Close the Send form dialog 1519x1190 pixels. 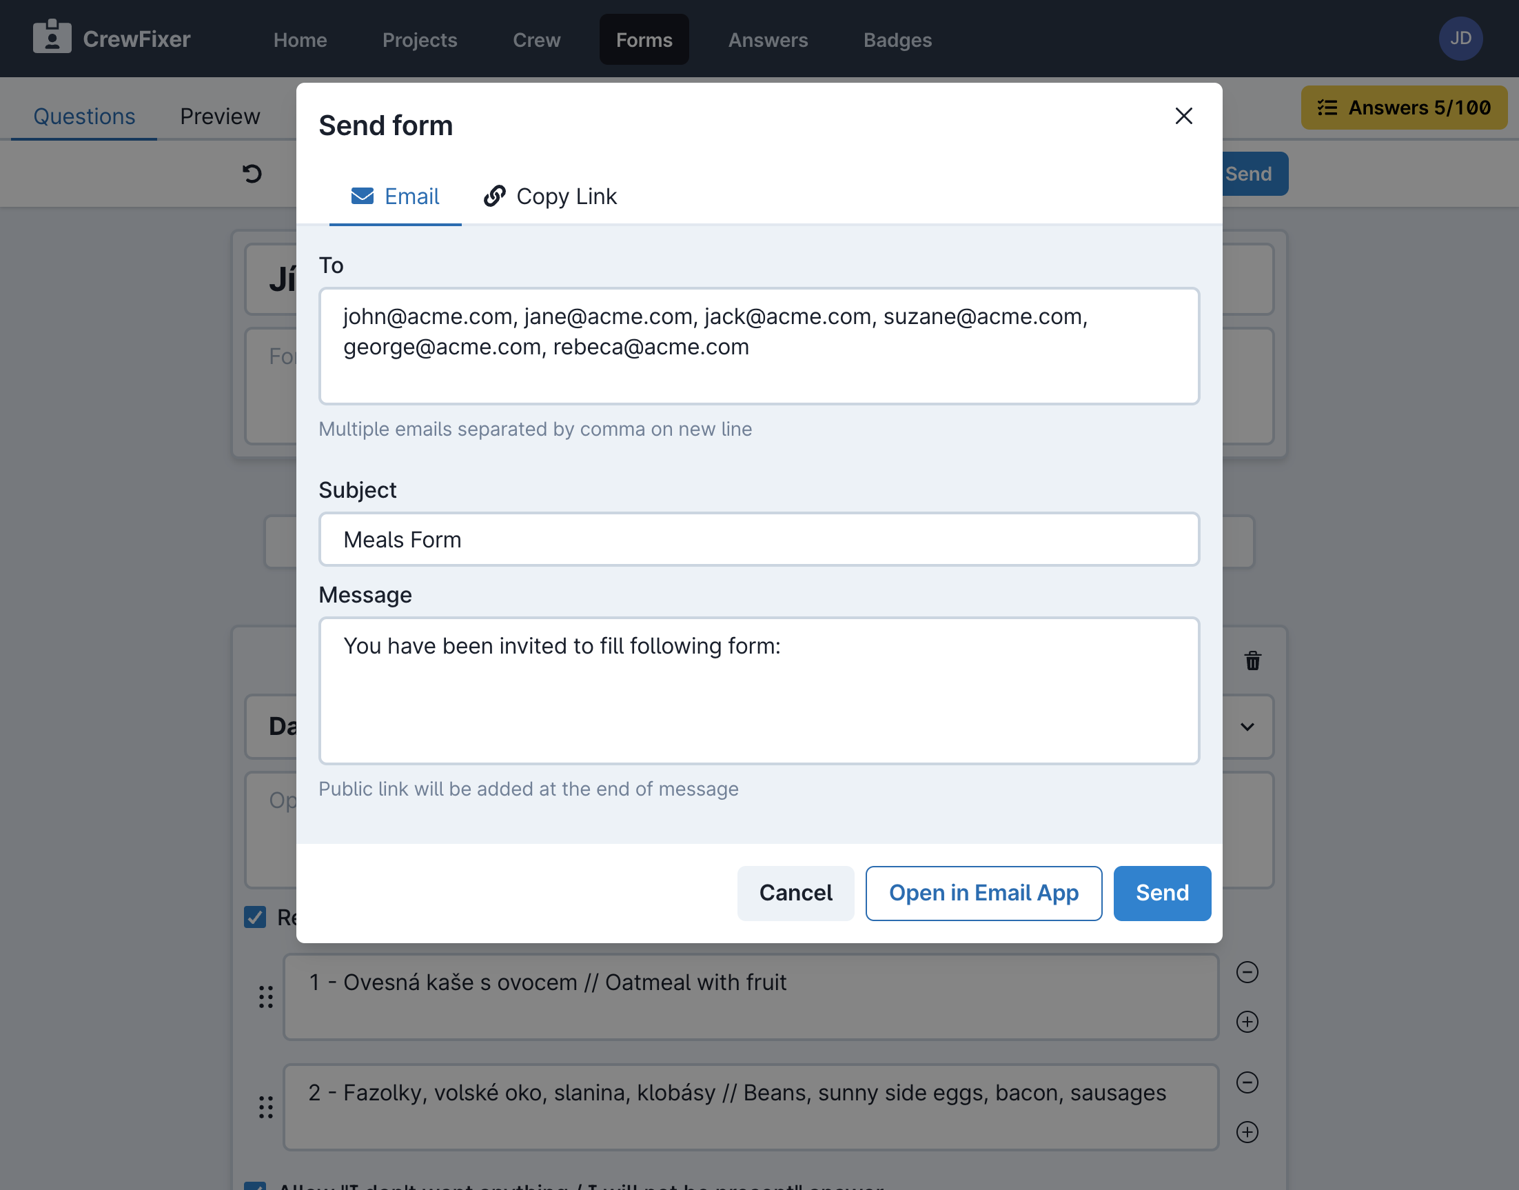pos(1183,116)
